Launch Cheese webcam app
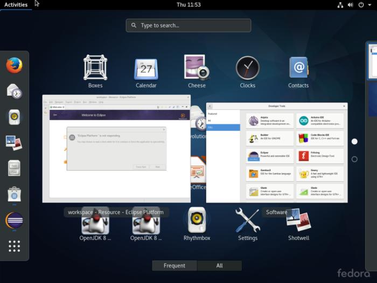 197,72
